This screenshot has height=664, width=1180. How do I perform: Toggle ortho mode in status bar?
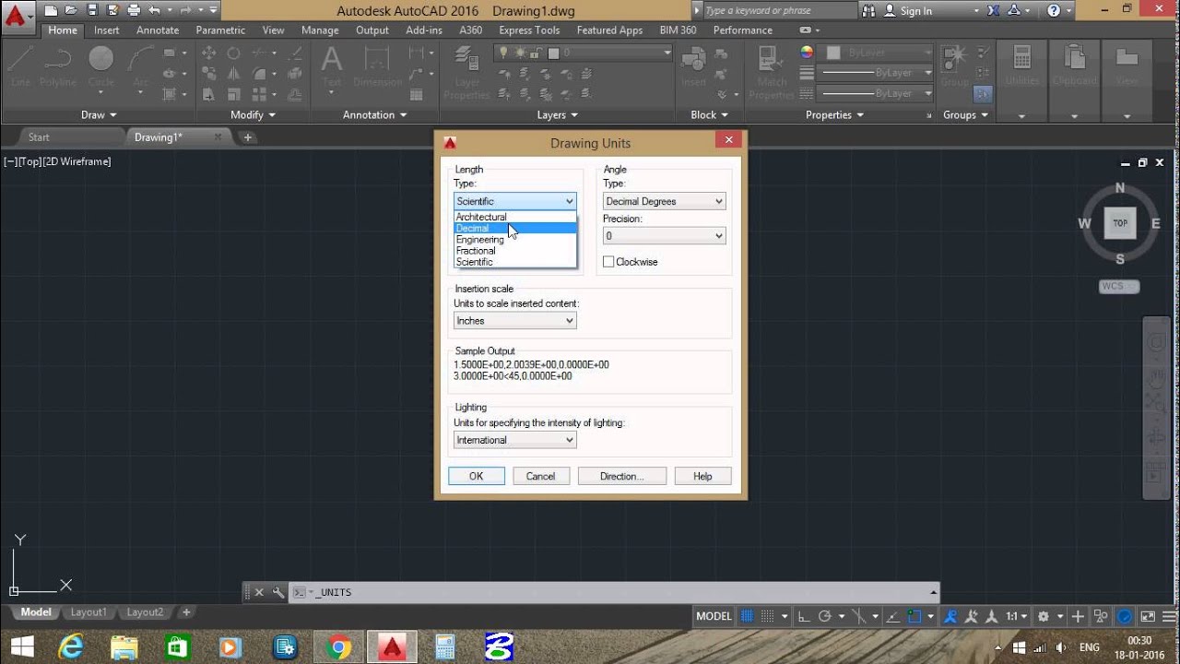(x=803, y=616)
